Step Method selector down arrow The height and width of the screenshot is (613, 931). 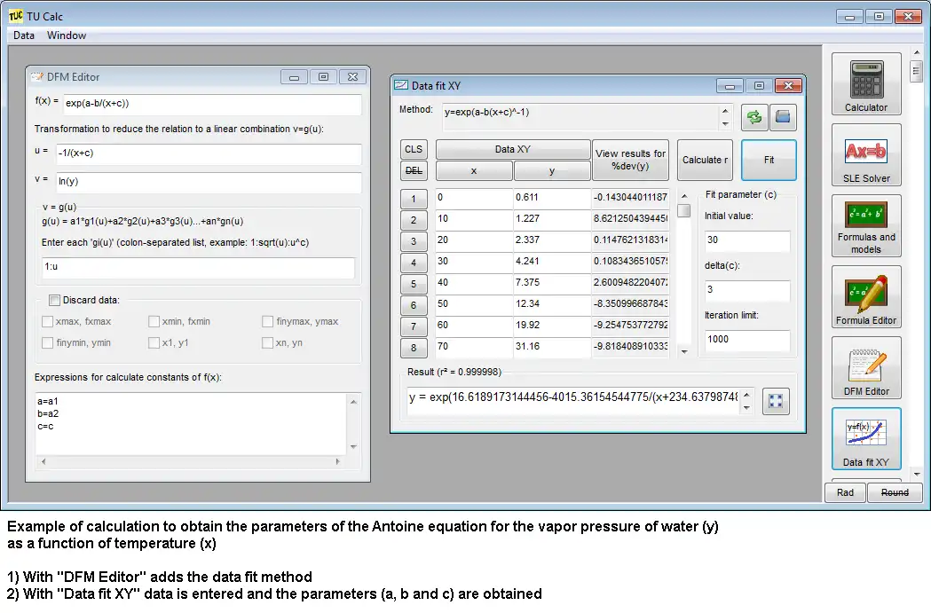[725, 123]
